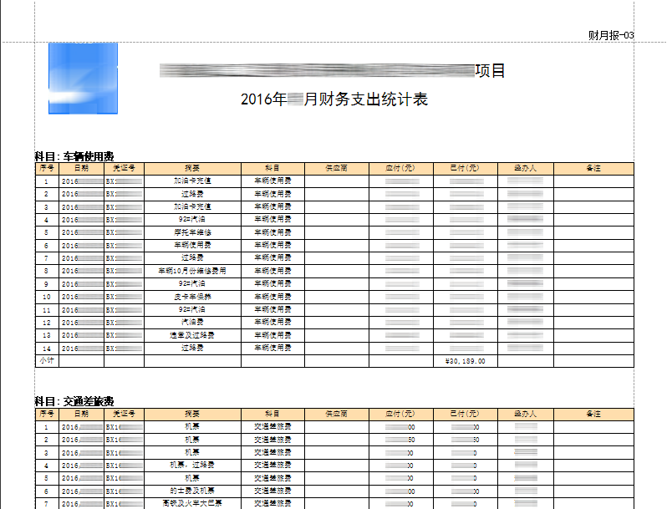This screenshot has height=509, width=667.
Task: Click 经办人 header in the 车辆使用费 table
Action: [x=526, y=168]
